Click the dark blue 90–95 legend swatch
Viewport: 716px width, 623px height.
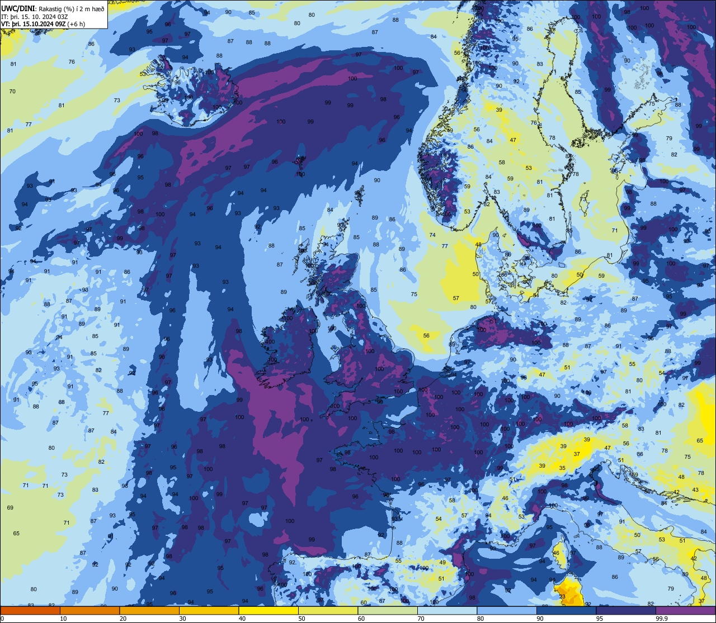tap(566, 610)
